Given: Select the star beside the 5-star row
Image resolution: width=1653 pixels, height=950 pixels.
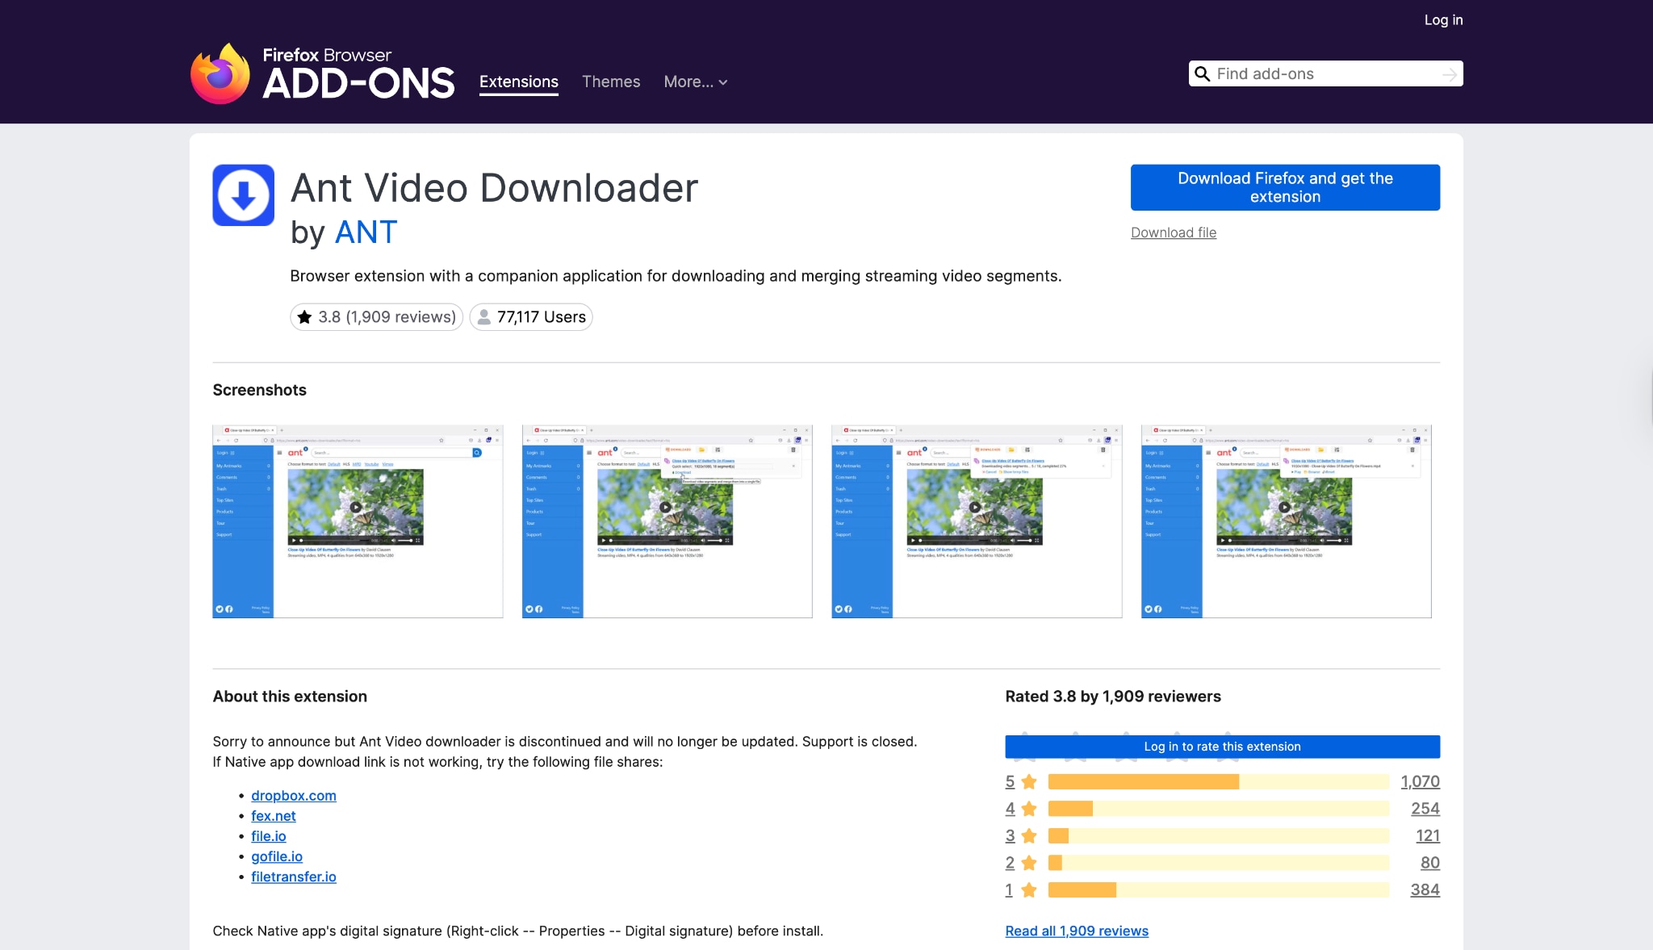Looking at the screenshot, I should click(x=1029, y=781).
